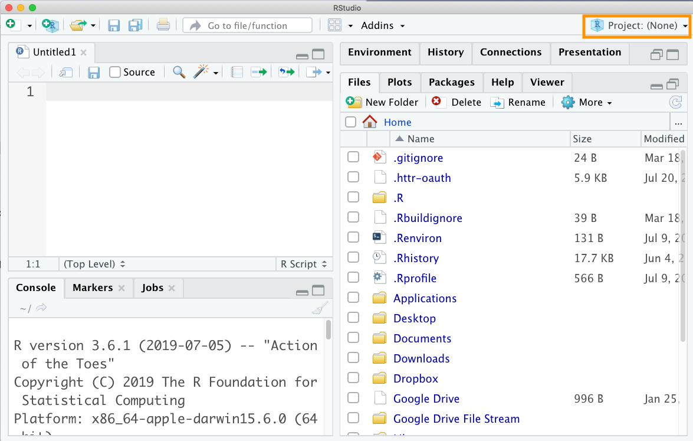
Task: Toggle the Source on Save checkbox
Action: pyautogui.click(x=115, y=72)
